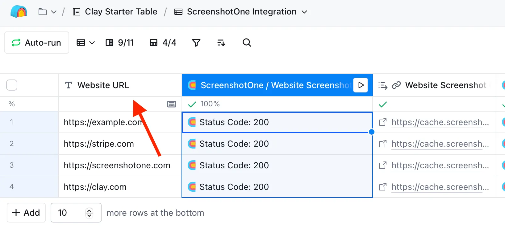Screen dimensions: 505x241
Task: Click the table icon beside ScreenshotOne Integration
Action: (x=178, y=12)
